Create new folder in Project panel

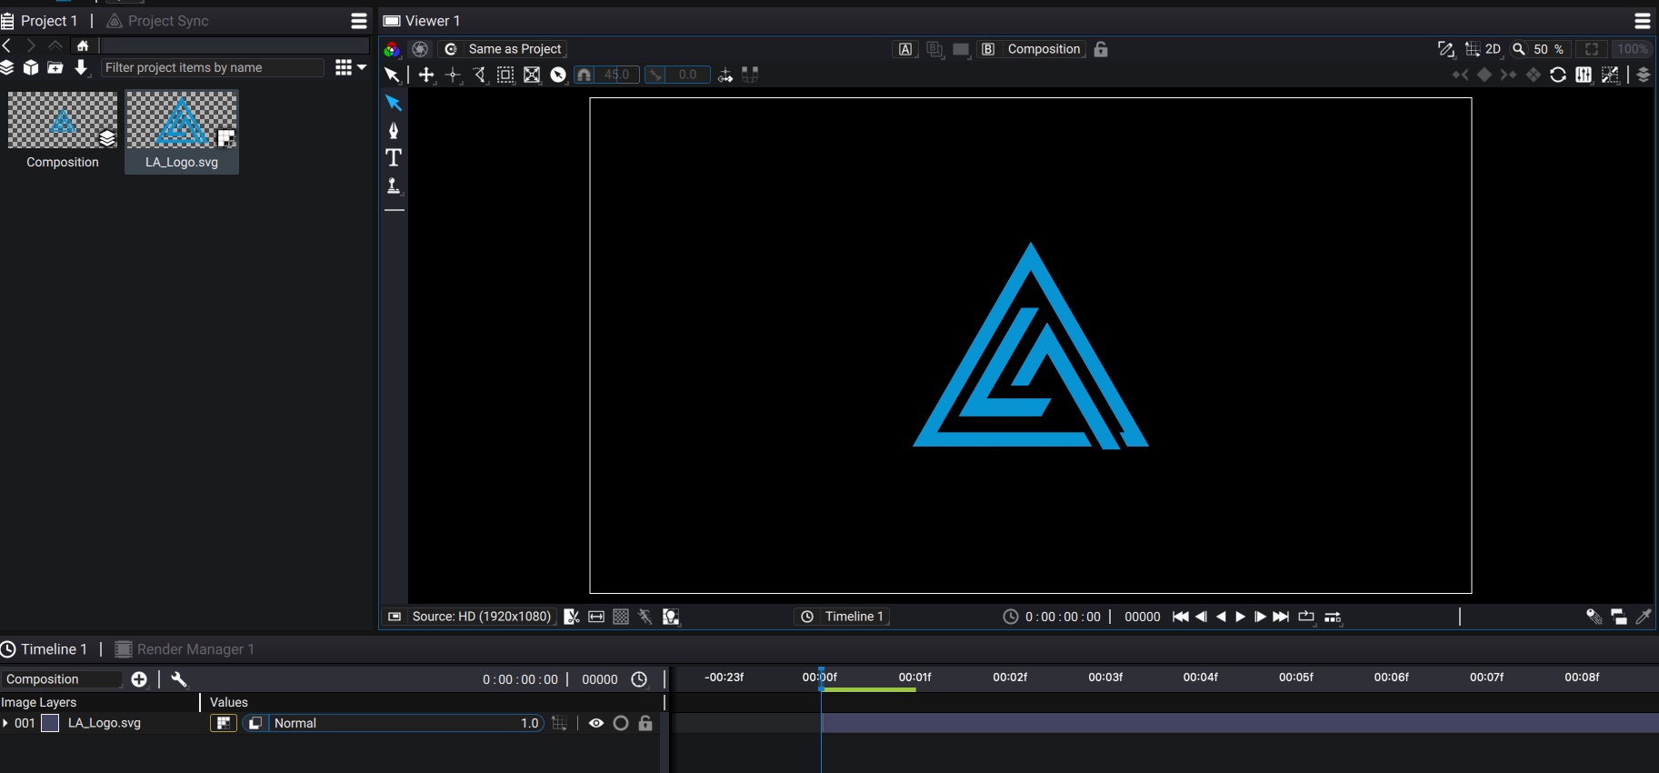(x=55, y=67)
